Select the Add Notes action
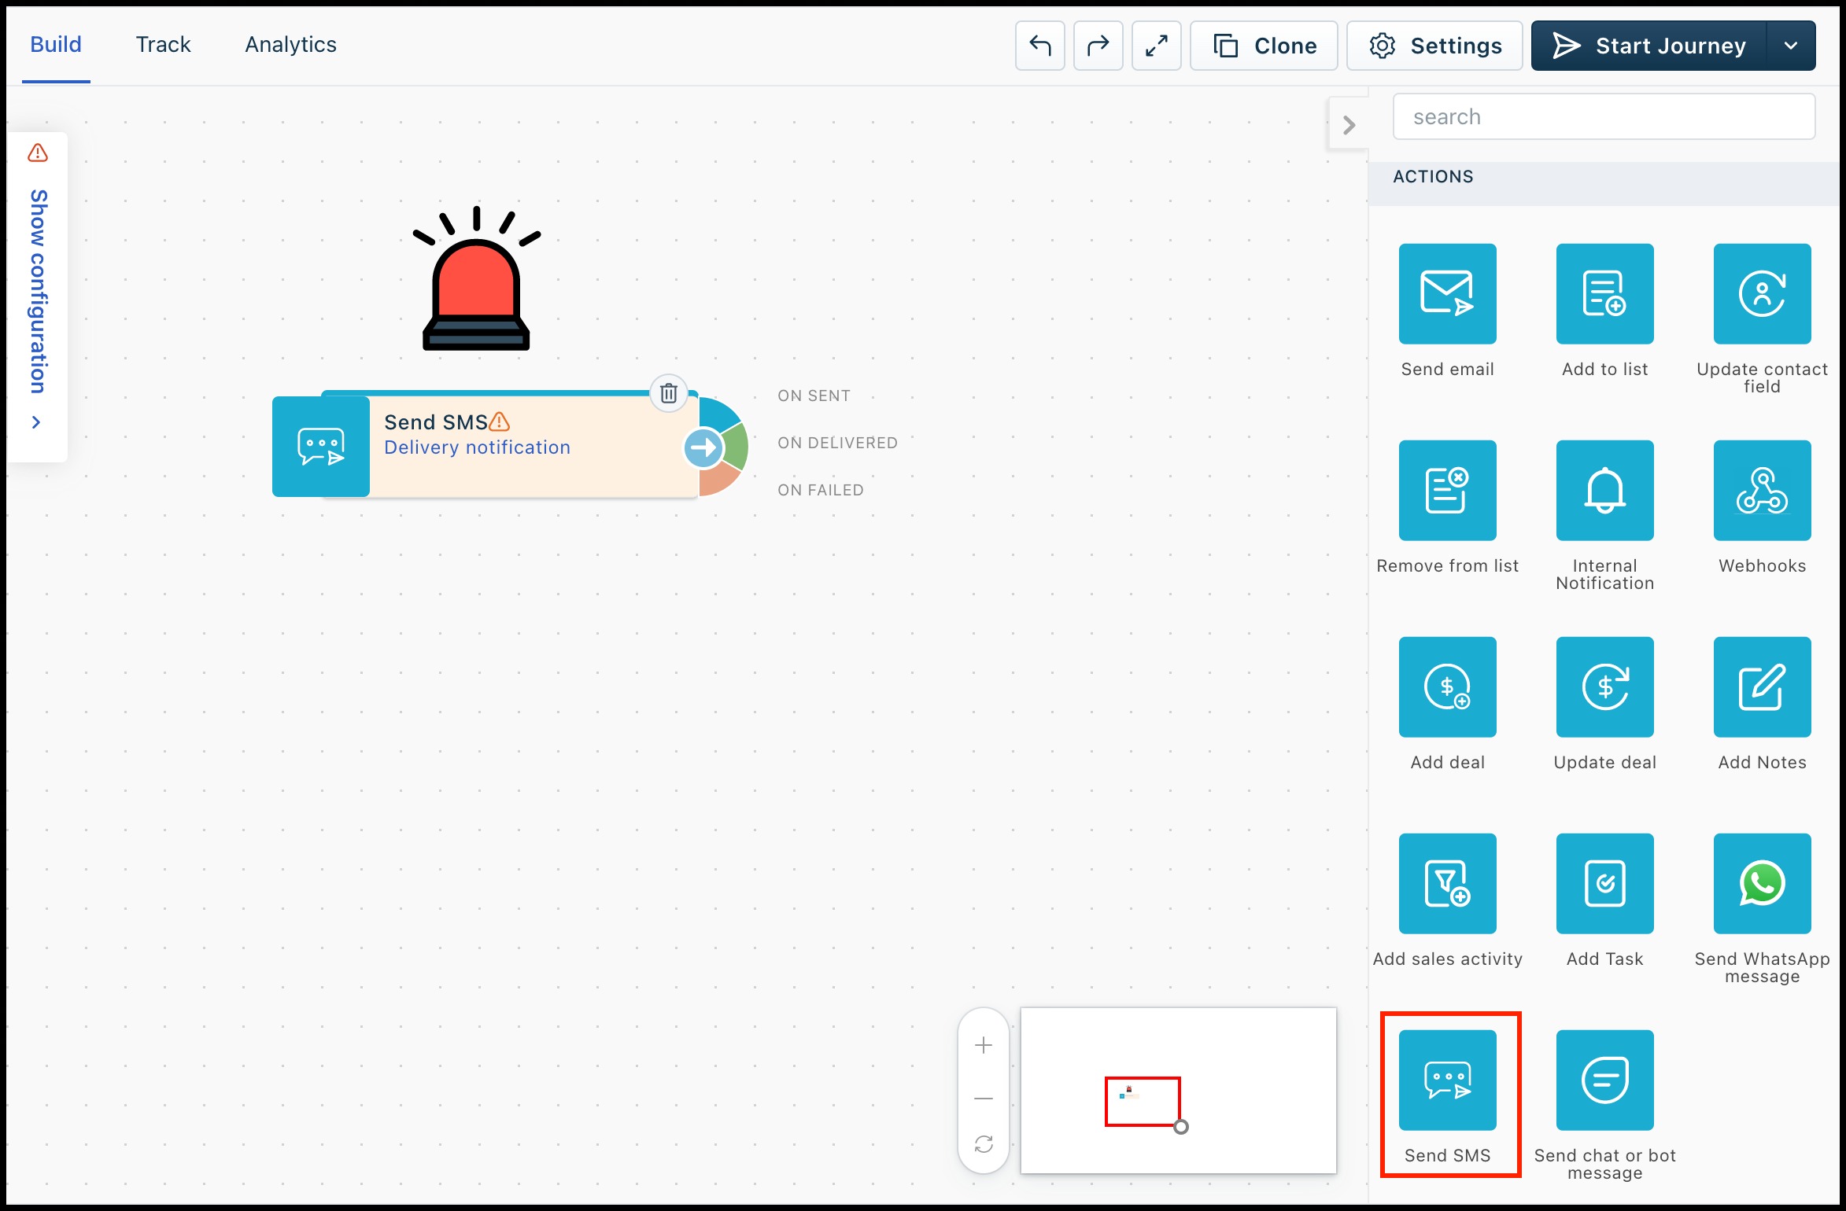The width and height of the screenshot is (1846, 1211). coord(1762,687)
